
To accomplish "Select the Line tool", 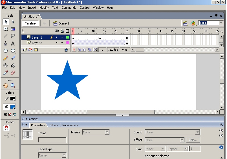I will point(6,36).
